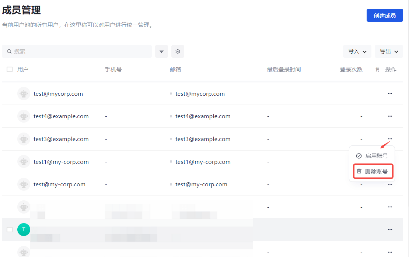
Task: Check the checkbox for the T avatar row
Action: (x=10, y=229)
